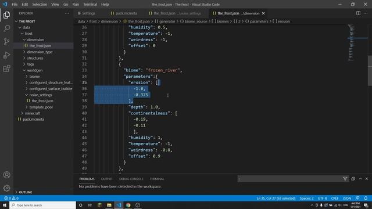This screenshot has height=209, width=372.
Task: Switch to the_frost.json noise_settings tab
Action: tap(175, 13)
